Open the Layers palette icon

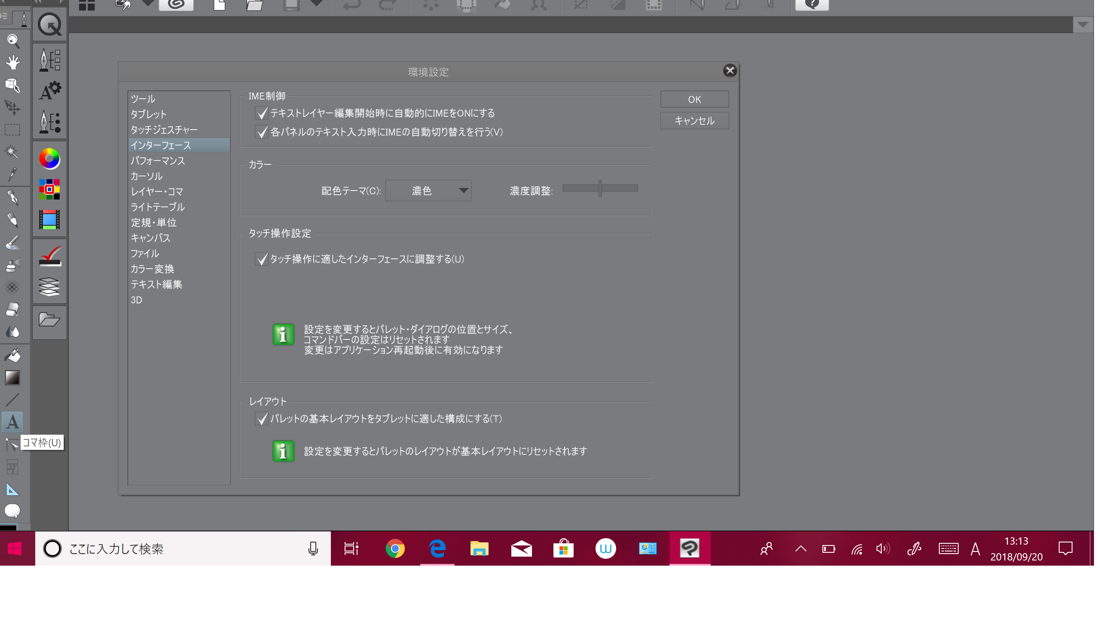coord(49,287)
